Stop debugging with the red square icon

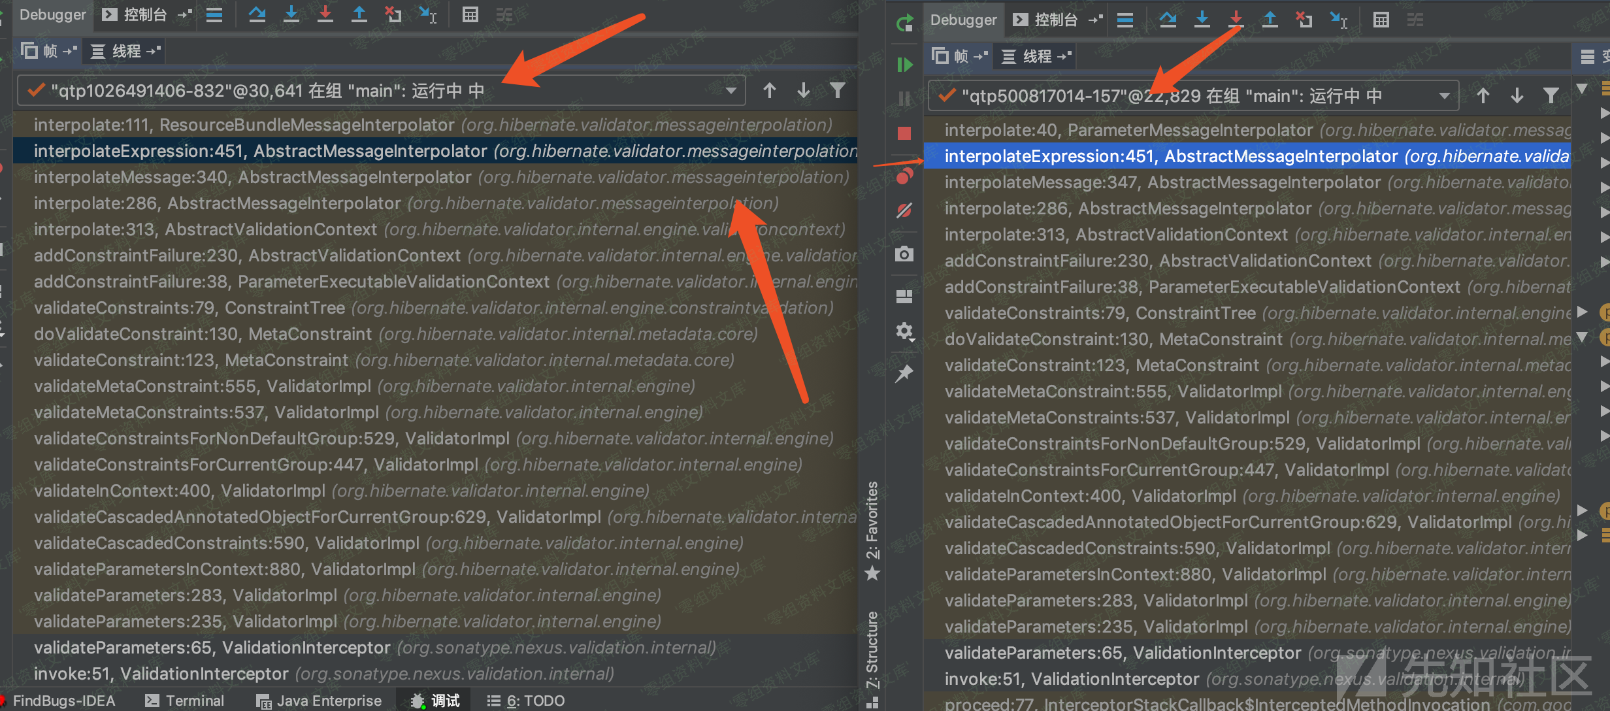coord(904,133)
